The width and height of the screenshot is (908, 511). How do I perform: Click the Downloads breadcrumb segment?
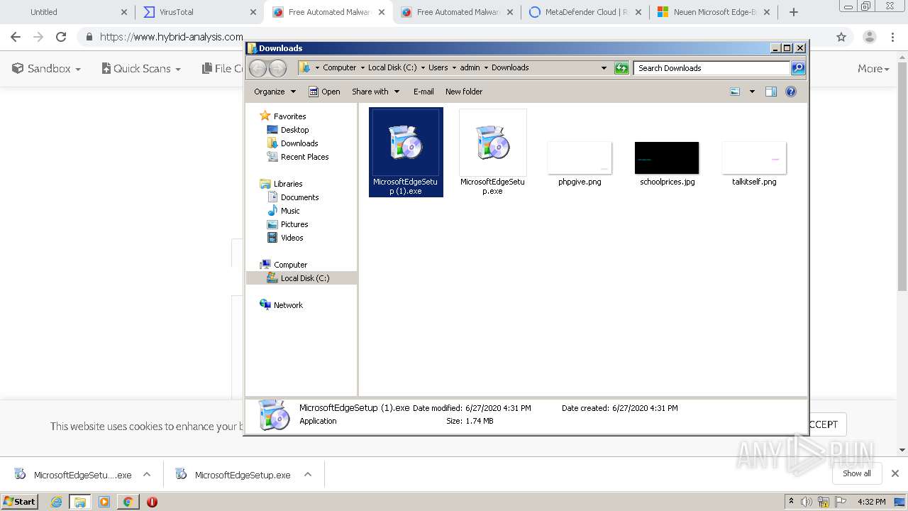pos(510,67)
